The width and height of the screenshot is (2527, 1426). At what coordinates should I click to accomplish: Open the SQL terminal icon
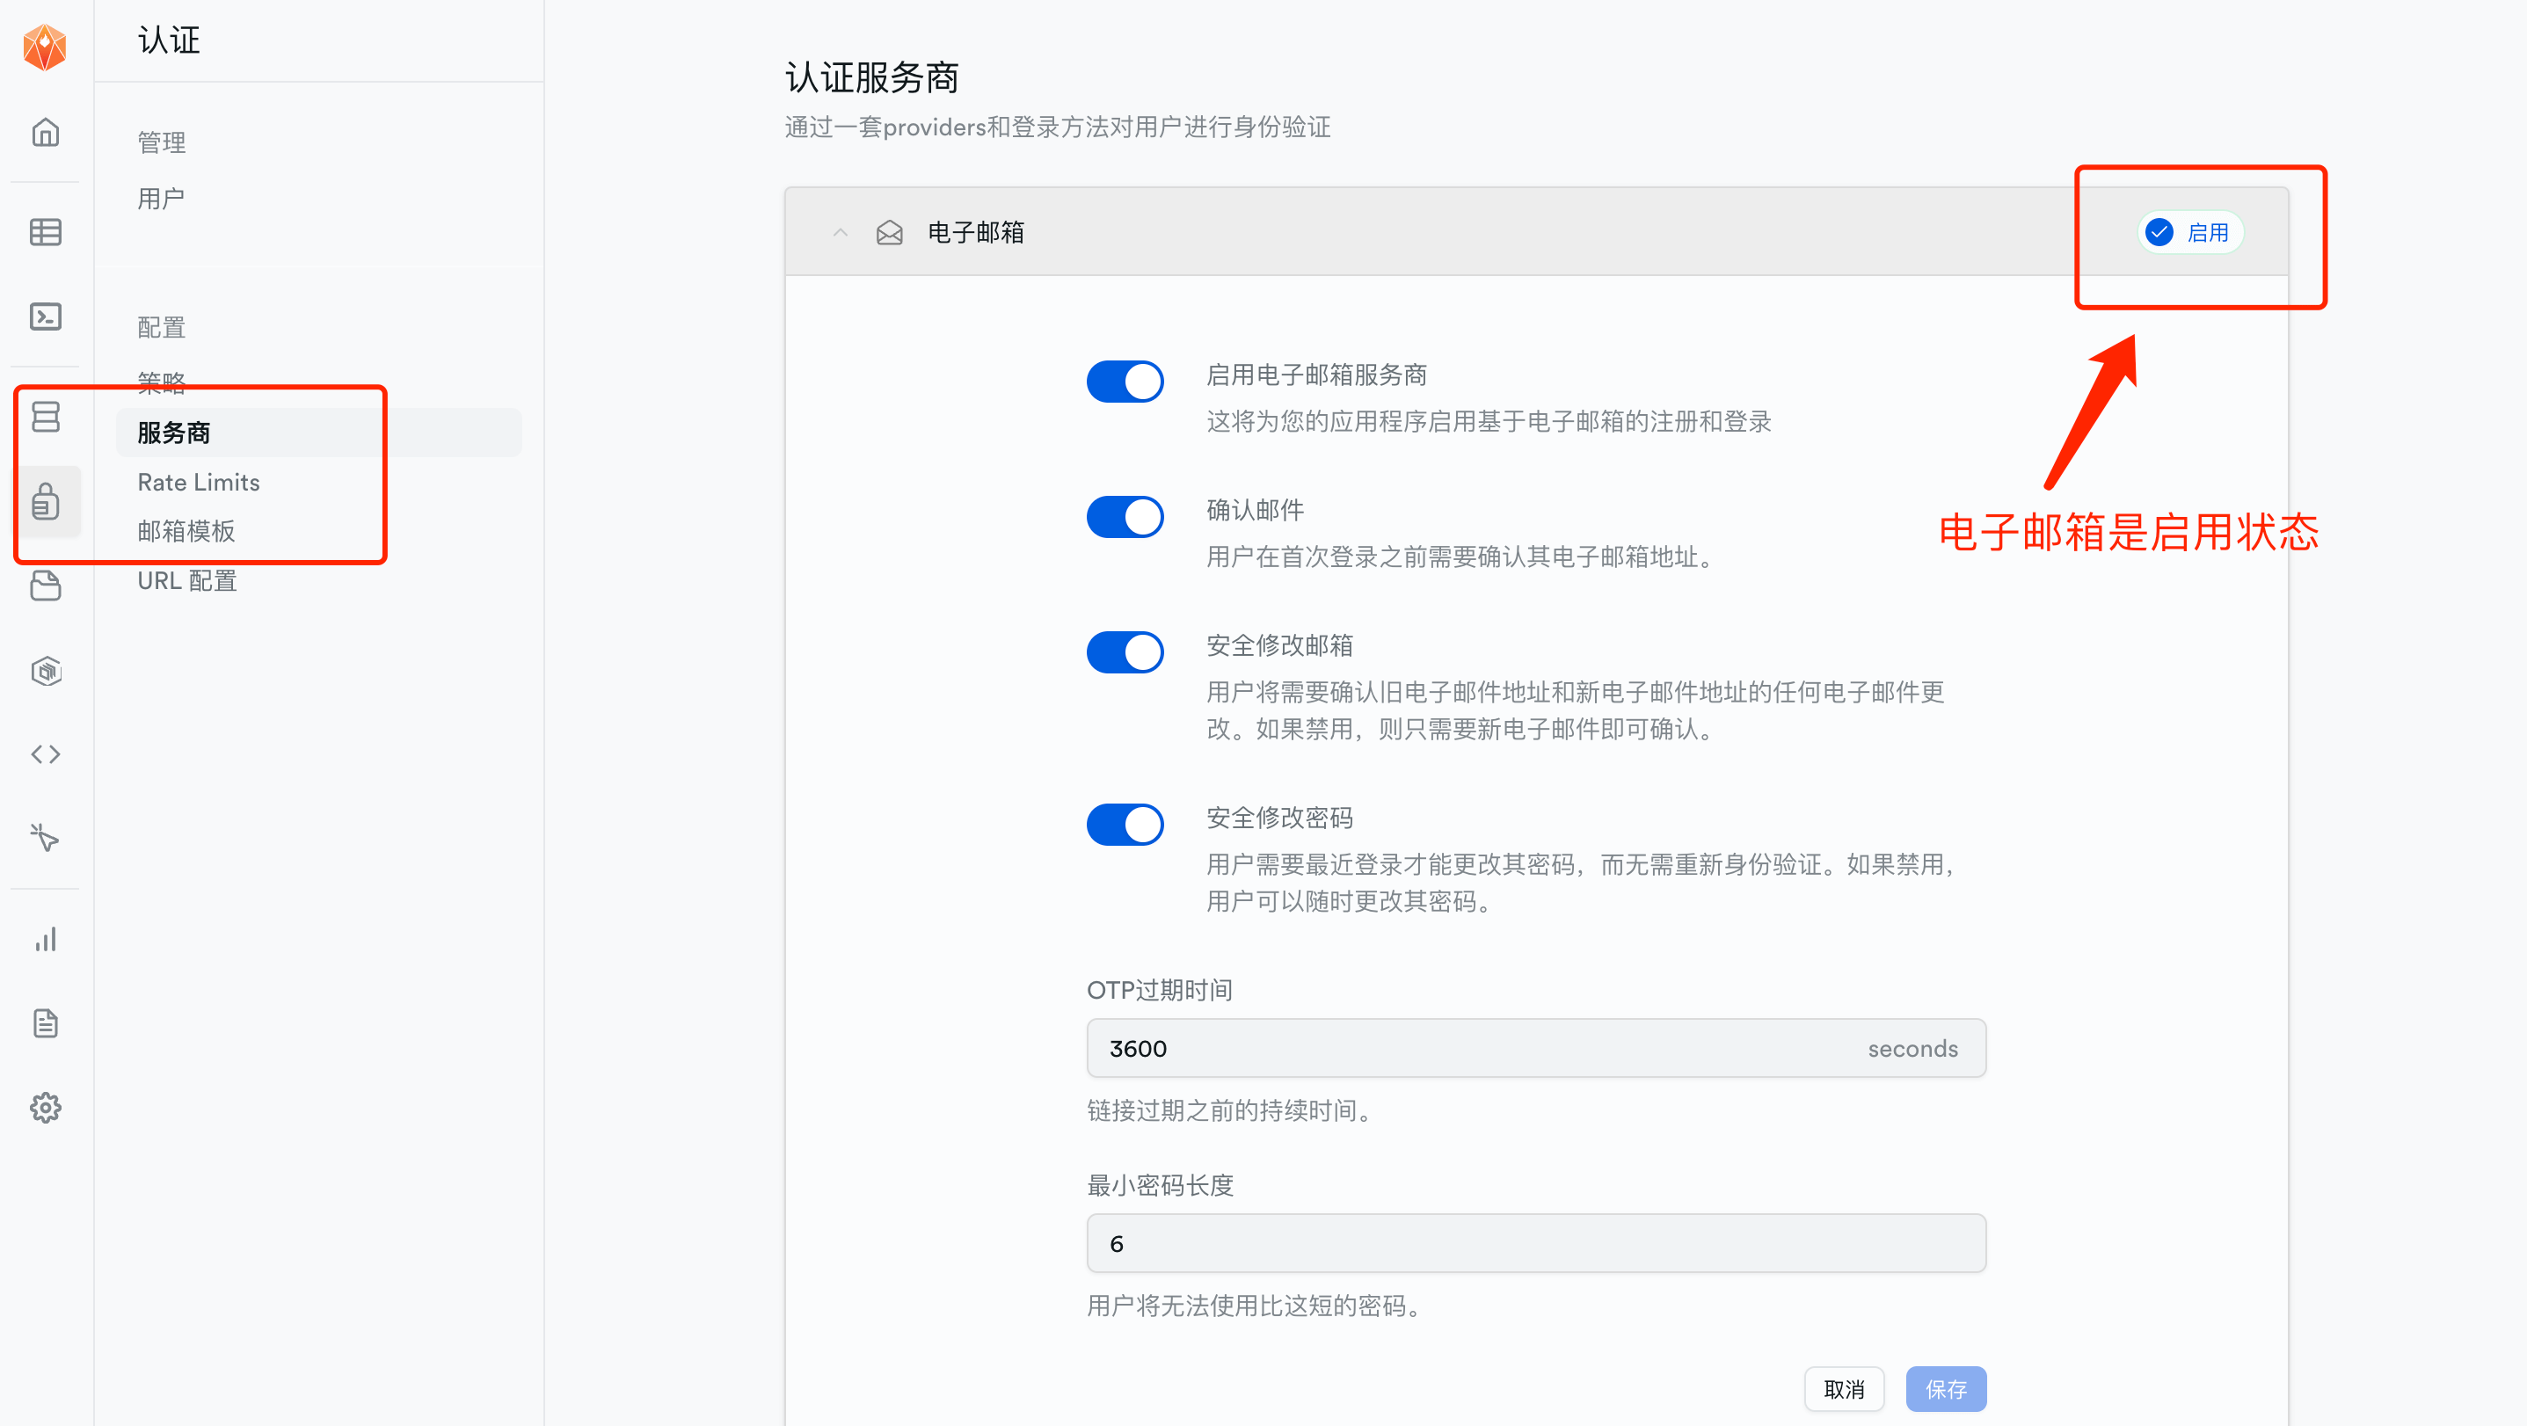coord(45,316)
